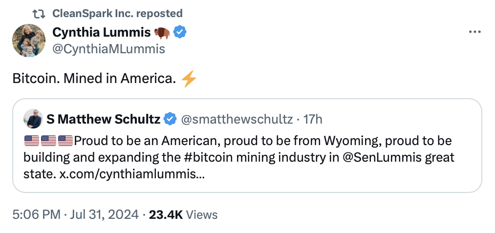Follow the x.com/cynthiamlummis link
Image resolution: width=495 pixels, height=233 pixels.
pyautogui.click(x=132, y=174)
